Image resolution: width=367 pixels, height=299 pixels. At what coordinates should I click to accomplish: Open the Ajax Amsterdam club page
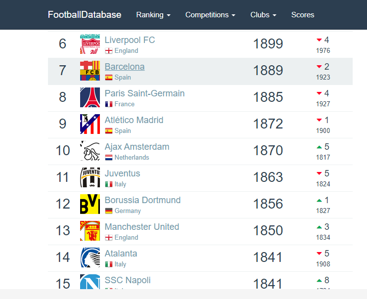pyautogui.click(x=137, y=147)
